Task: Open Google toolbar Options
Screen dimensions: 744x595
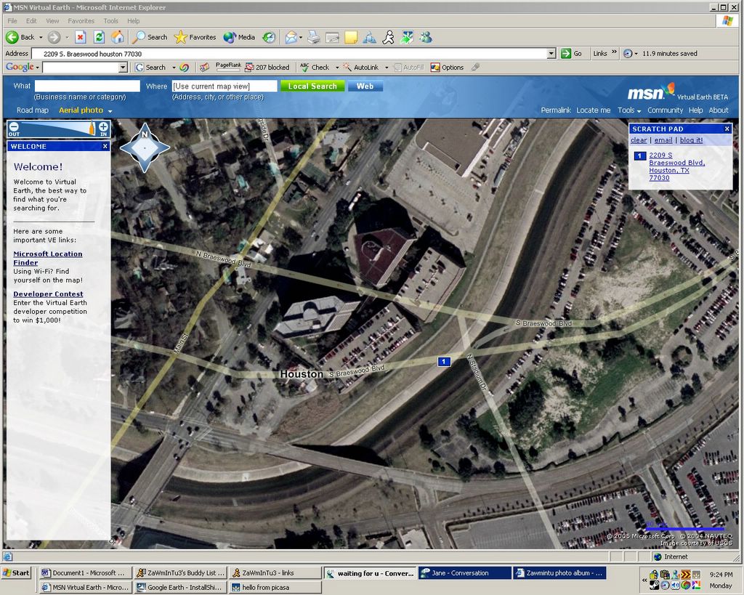Action: 447,68
